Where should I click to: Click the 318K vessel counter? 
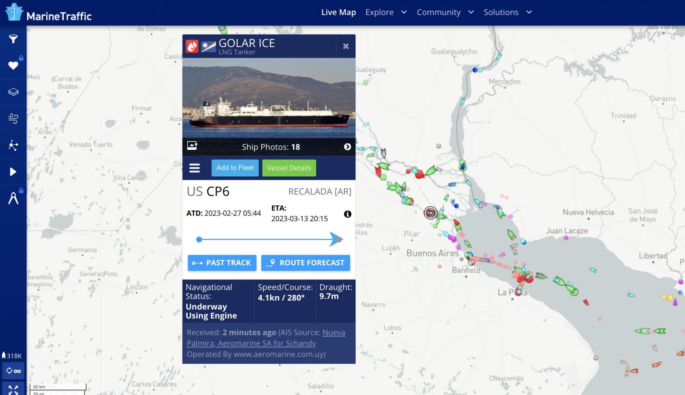12,355
